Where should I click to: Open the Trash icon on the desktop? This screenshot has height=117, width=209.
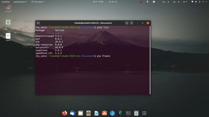pyautogui.click(x=8, y=23)
